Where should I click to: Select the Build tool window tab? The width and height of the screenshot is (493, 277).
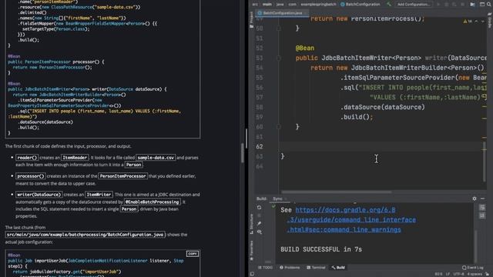tap(338, 268)
